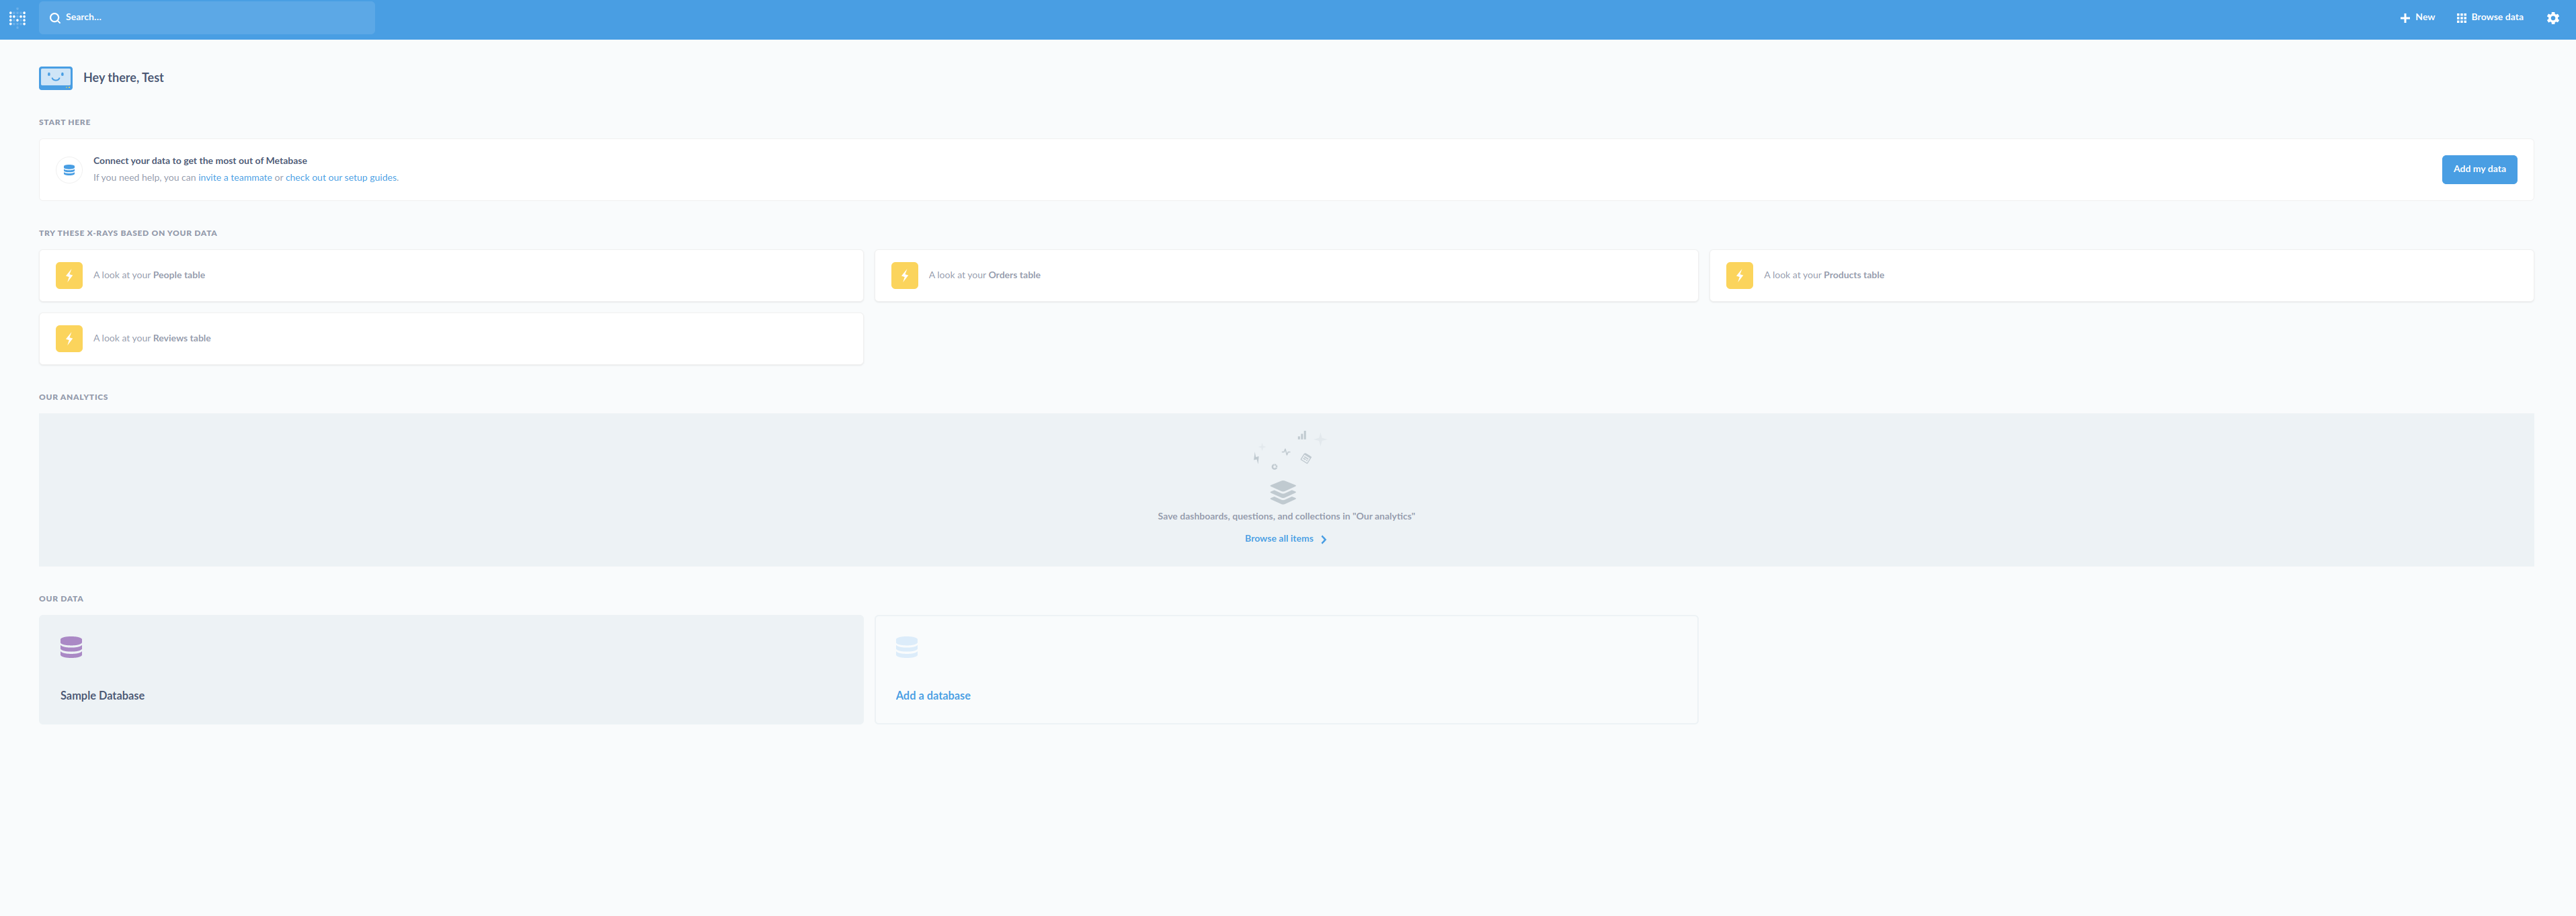
Task: Click the Orders table lightning x-ray icon
Action: [x=904, y=276]
